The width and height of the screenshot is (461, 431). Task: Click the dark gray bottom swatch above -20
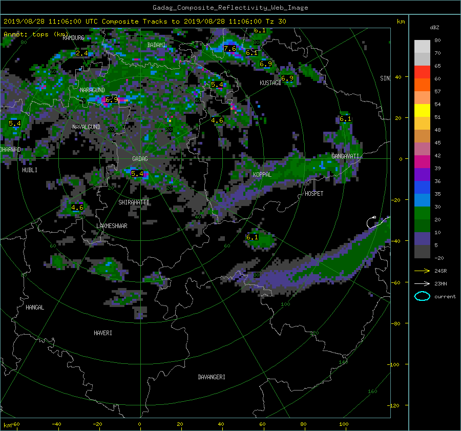click(x=422, y=252)
